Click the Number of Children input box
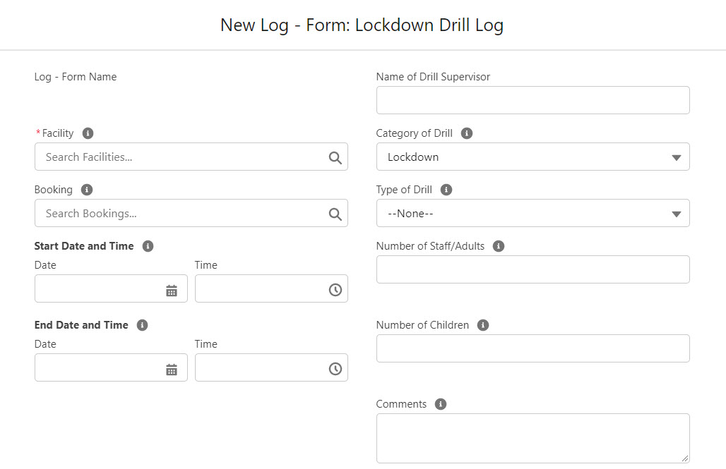The height and width of the screenshot is (469, 726). (x=532, y=348)
